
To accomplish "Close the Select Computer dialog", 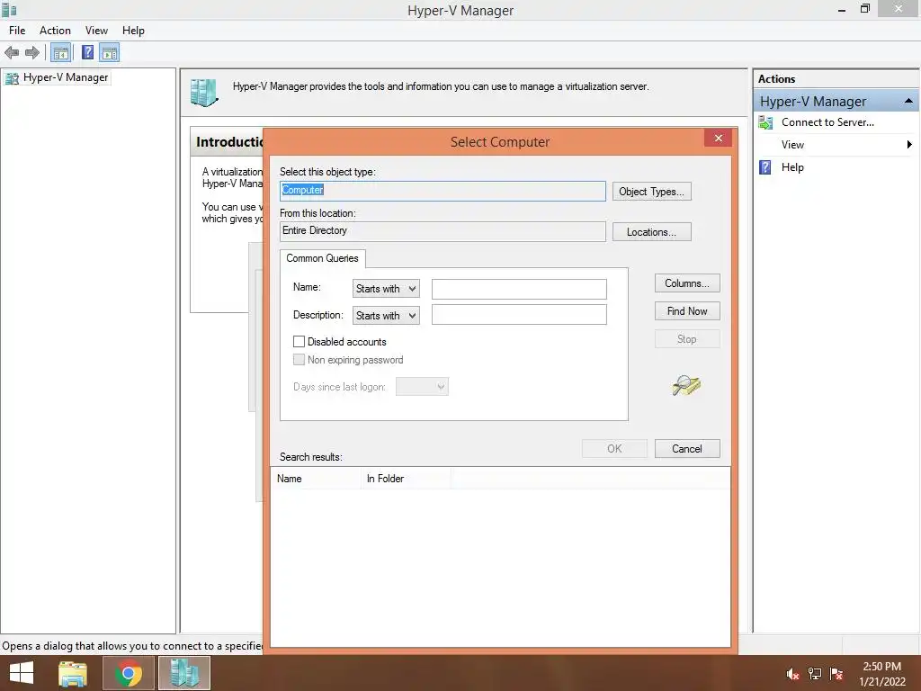I will 719,138.
